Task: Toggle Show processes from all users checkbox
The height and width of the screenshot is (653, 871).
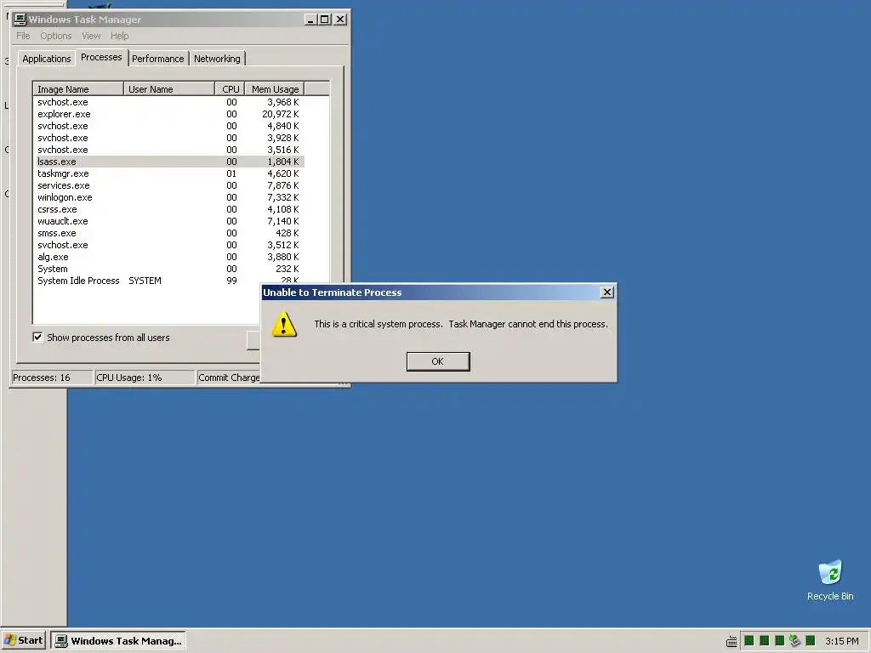Action: [37, 337]
